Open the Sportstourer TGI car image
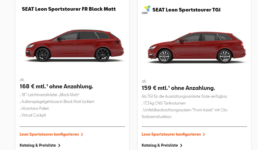The width and height of the screenshot is (258, 150). pos(196,48)
